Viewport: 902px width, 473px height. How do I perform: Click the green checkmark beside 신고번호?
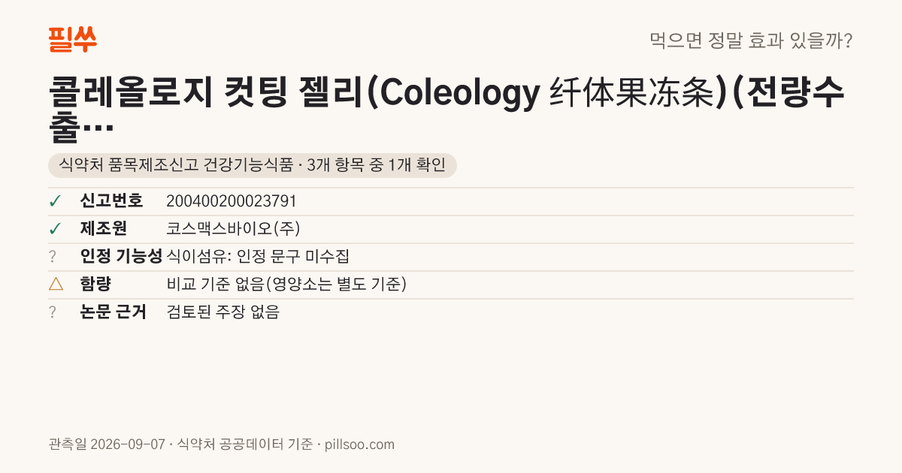click(54, 201)
